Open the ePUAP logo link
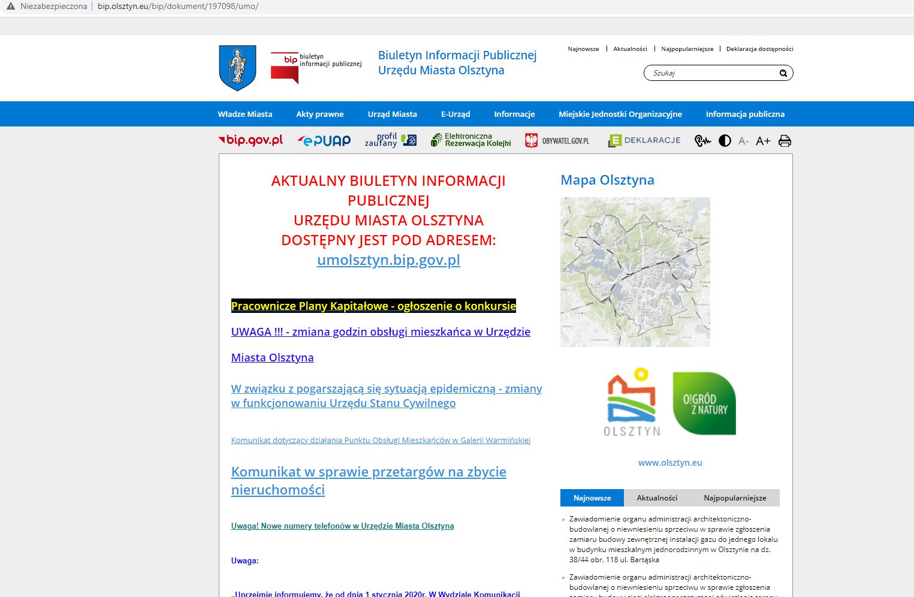The height and width of the screenshot is (597, 914). point(324,141)
